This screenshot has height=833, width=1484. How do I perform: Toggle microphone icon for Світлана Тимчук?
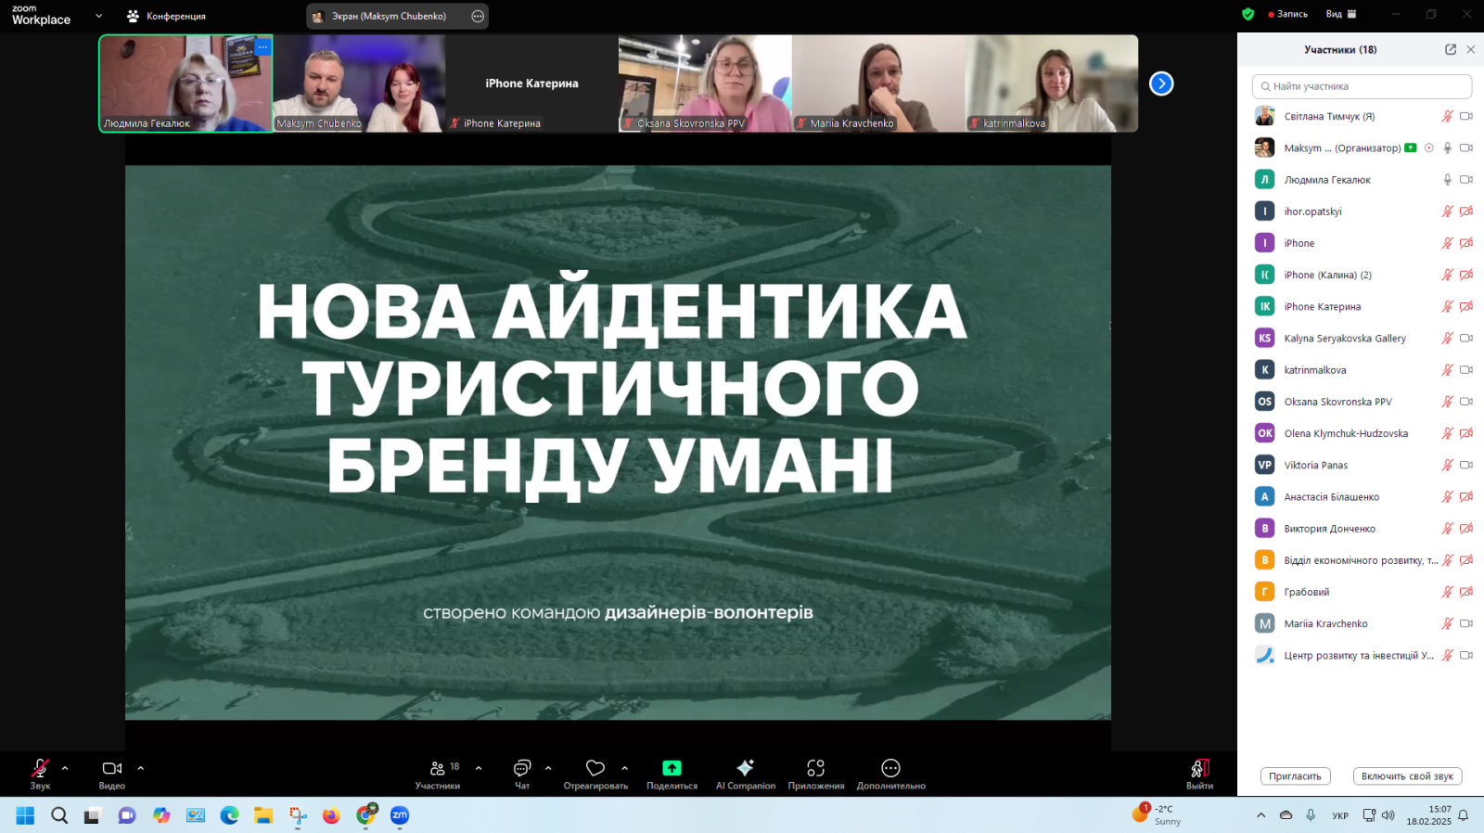pyautogui.click(x=1447, y=116)
